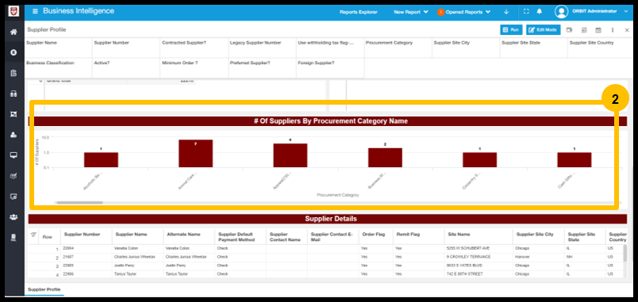Open the hamburger navigation menu
This screenshot has height=302, width=638.
click(35, 11)
